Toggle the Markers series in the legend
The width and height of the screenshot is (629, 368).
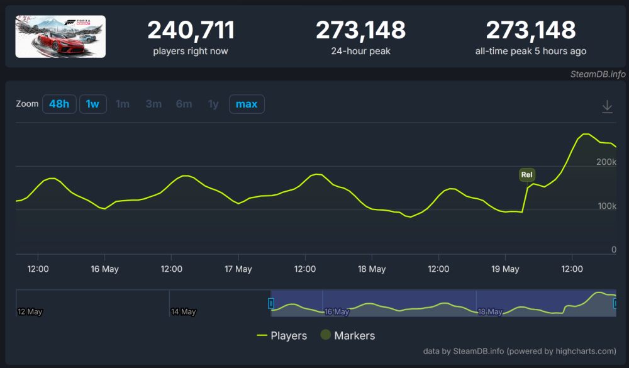click(x=347, y=335)
